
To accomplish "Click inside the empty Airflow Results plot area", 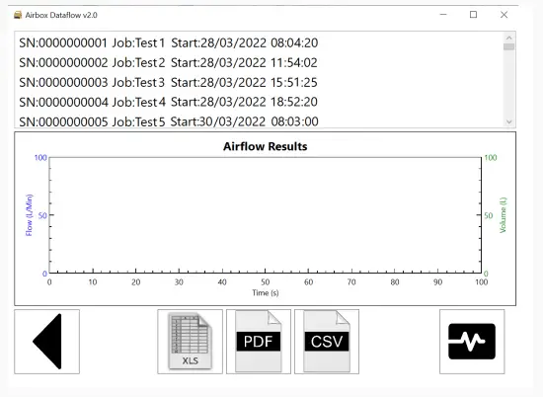I will (266, 215).
